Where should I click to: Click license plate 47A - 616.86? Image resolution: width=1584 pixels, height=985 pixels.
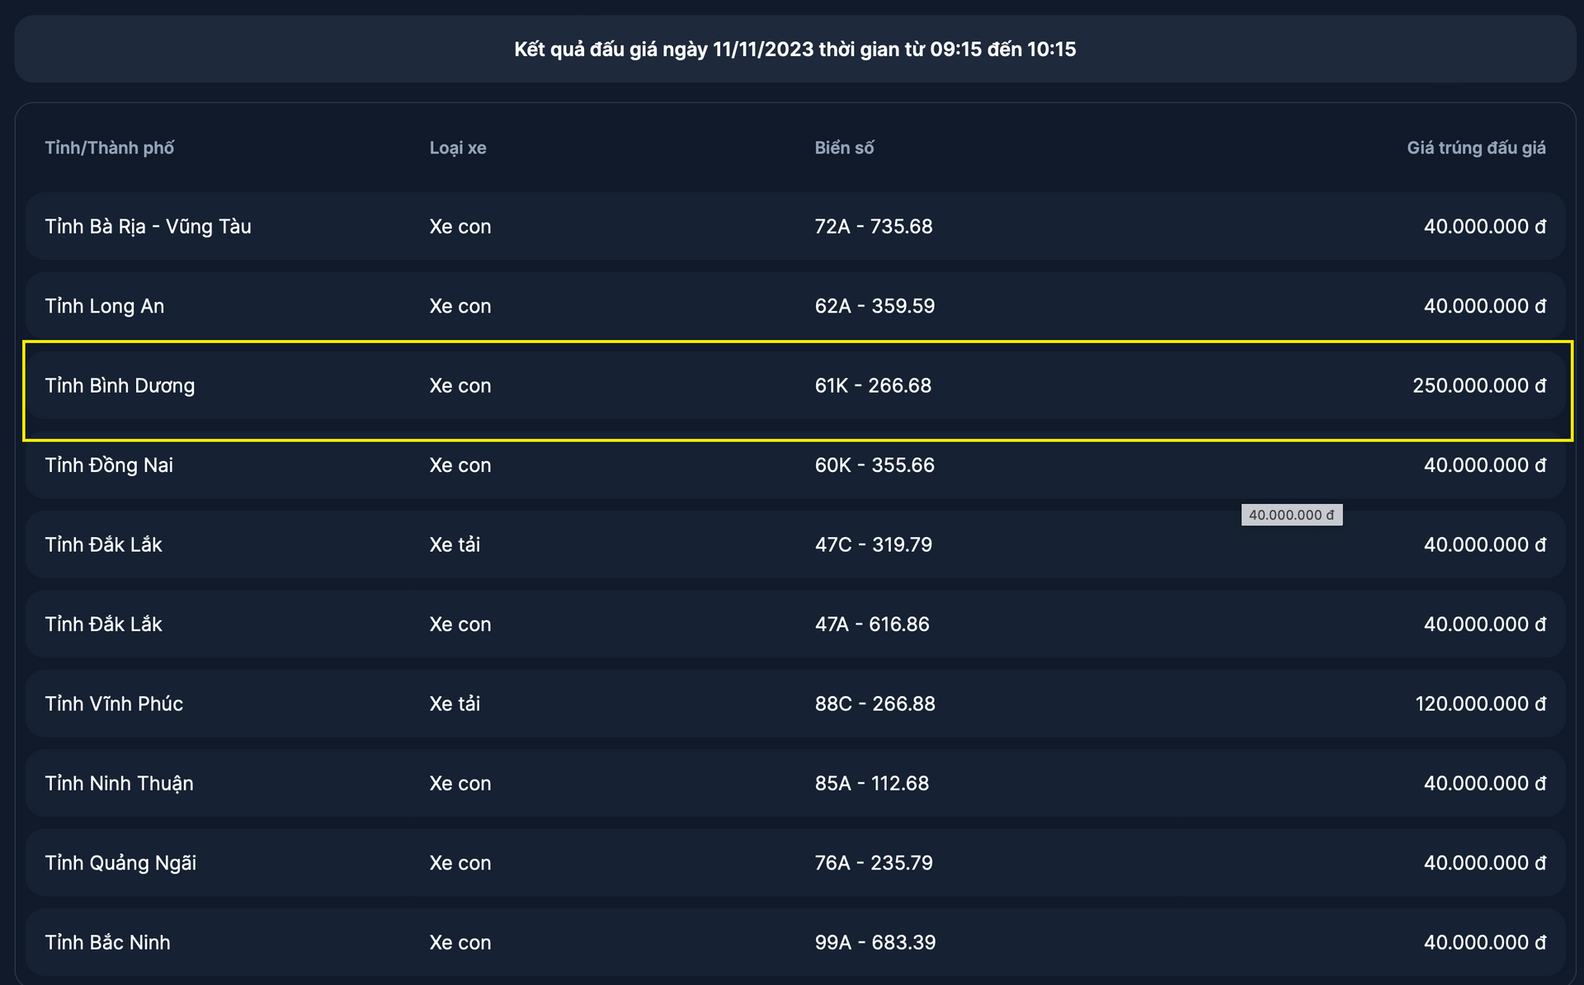click(x=872, y=624)
